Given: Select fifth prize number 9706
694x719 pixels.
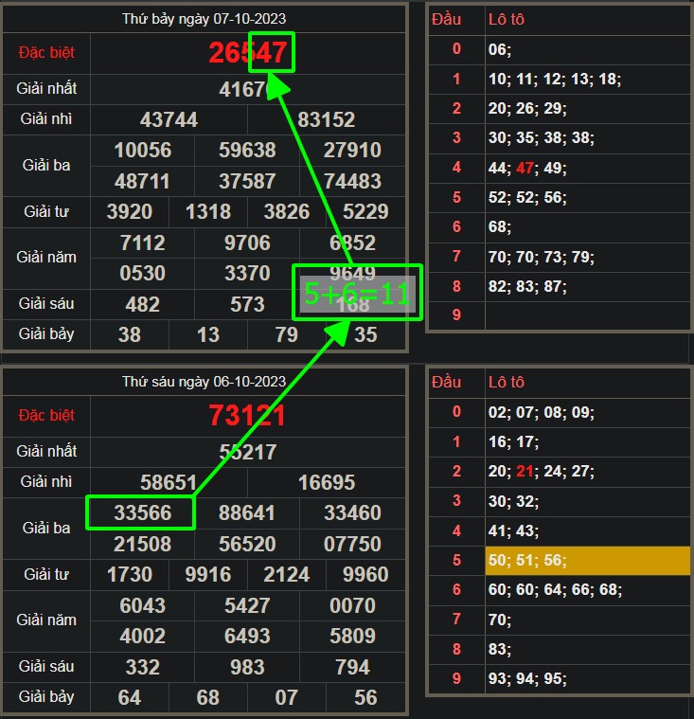Looking at the screenshot, I should [x=247, y=243].
